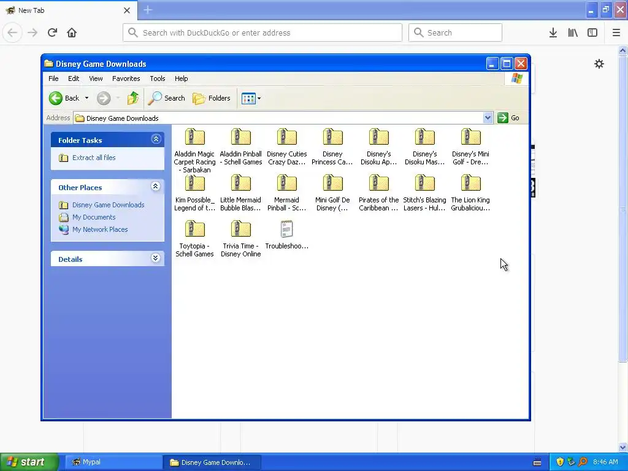This screenshot has height=471, width=628.
Task: Click the browser vertical scrollbar
Action: point(623,209)
